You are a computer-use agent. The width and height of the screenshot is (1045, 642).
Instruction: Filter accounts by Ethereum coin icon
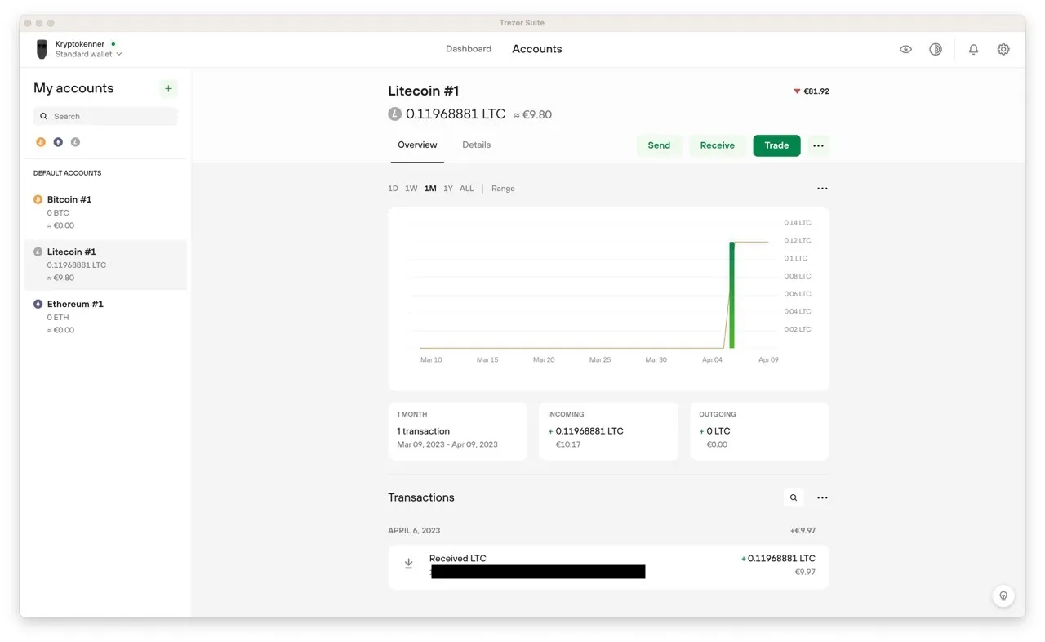(58, 142)
